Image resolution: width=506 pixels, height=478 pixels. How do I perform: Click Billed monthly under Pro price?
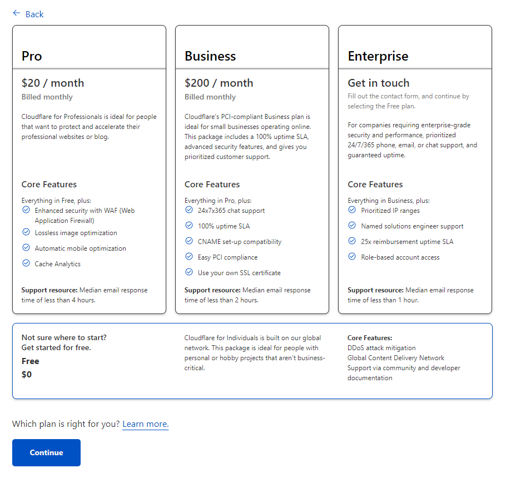47,97
